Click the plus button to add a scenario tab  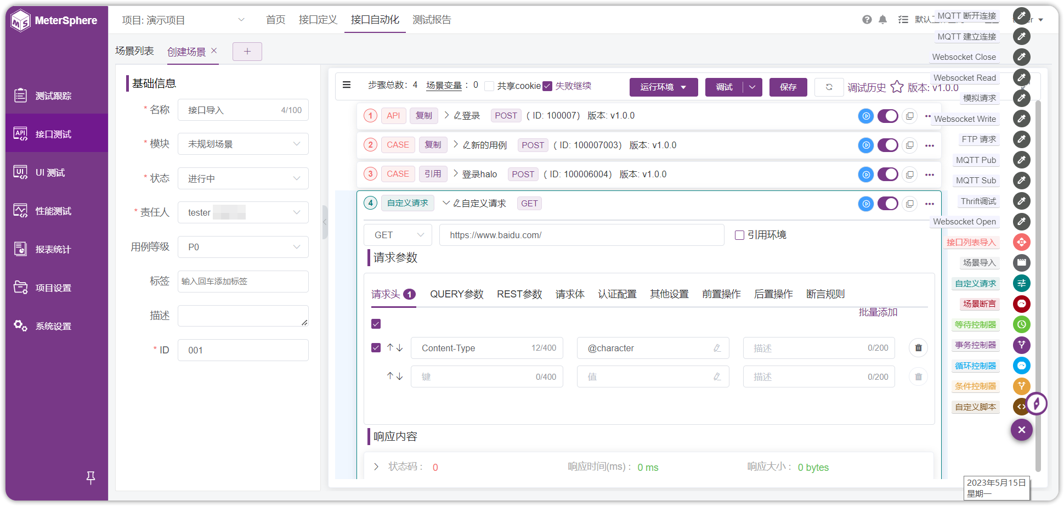tap(247, 52)
